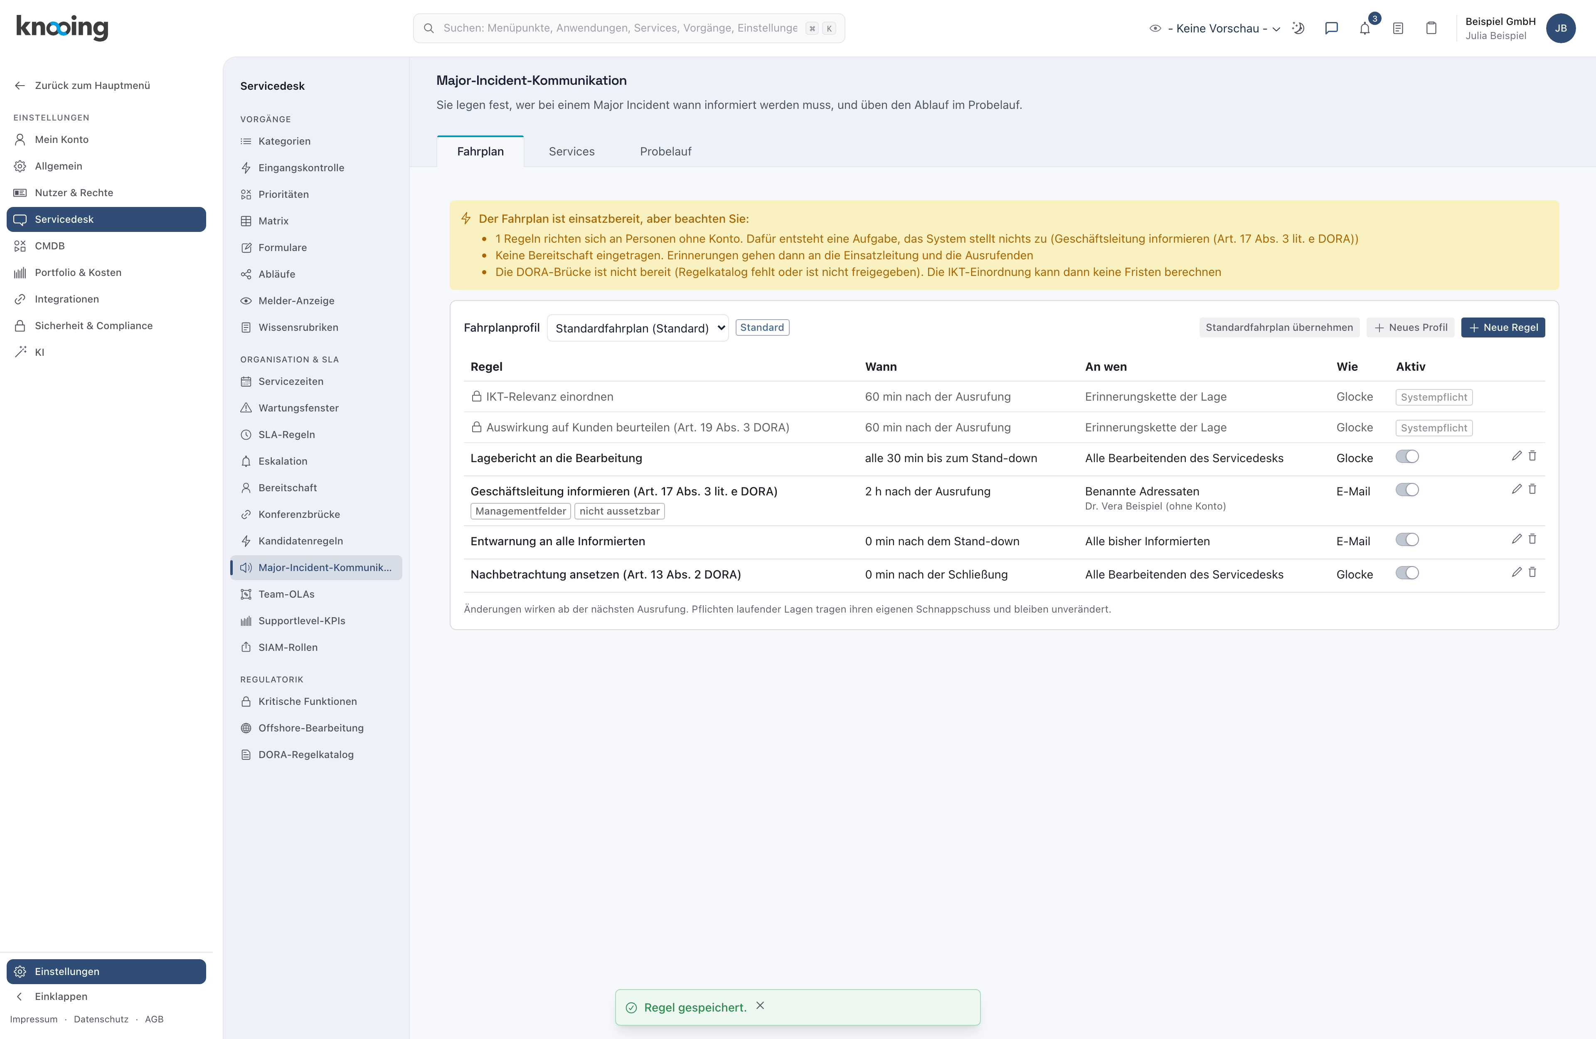Open Bereitschaft in the Servicedesk menu

coord(316,487)
